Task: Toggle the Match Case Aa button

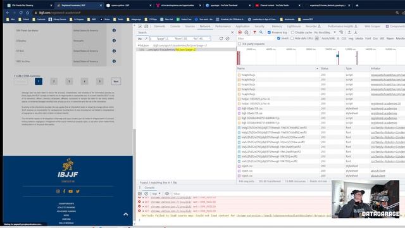Action: [140, 39]
